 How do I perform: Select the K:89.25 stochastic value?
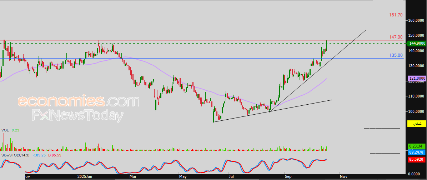point(39,155)
